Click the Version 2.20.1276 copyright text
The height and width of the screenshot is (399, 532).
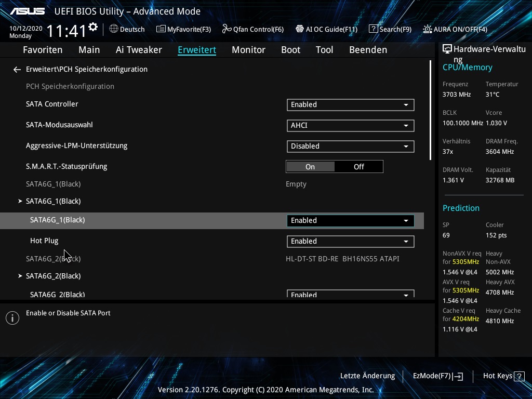tap(265, 390)
